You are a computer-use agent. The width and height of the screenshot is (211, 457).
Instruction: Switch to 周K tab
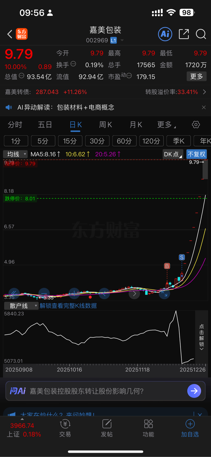point(105,125)
